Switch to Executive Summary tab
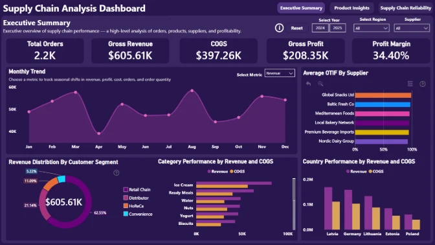The image size is (435, 245). point(301,8)
